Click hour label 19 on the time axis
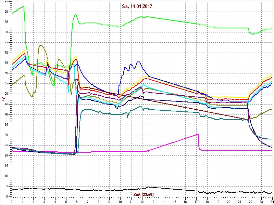This screenshot has width=274, height=205. click(x=218, y=202)
